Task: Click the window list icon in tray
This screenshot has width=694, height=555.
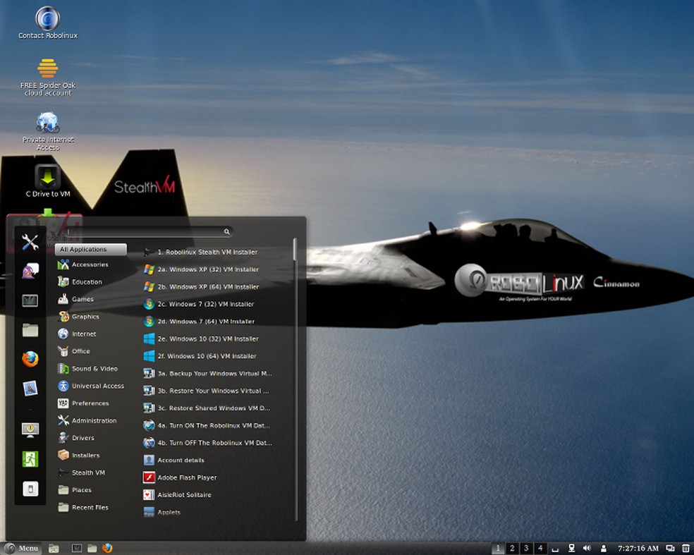Action: (671, 549)
